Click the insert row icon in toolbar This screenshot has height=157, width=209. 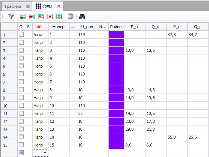tap(23, 17)
